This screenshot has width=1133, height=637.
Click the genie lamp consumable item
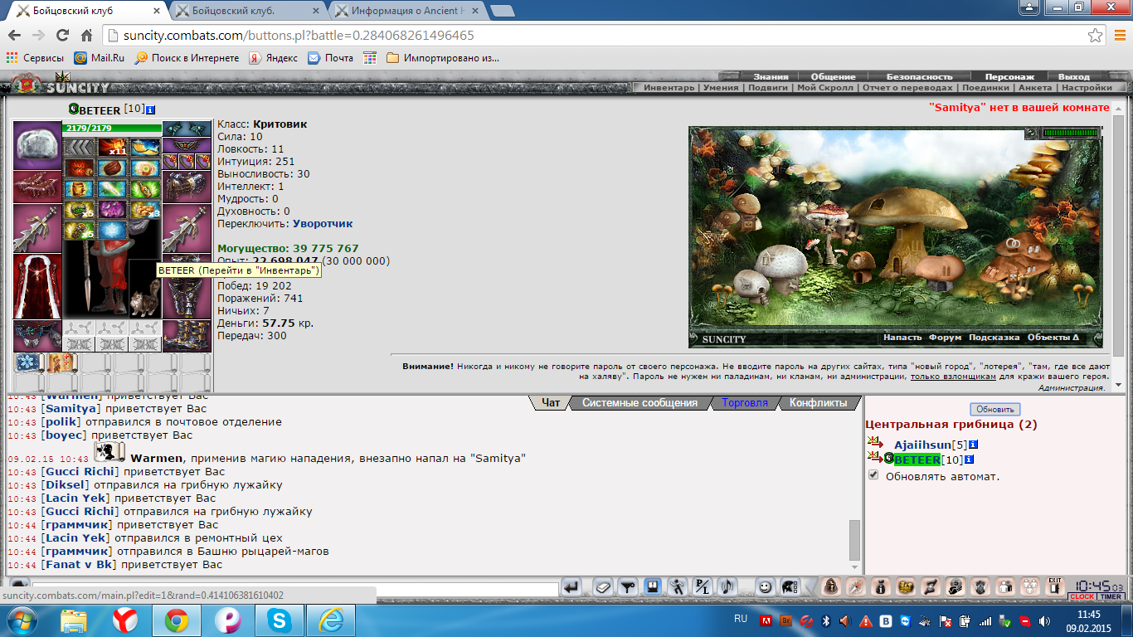tap(144, 147)
